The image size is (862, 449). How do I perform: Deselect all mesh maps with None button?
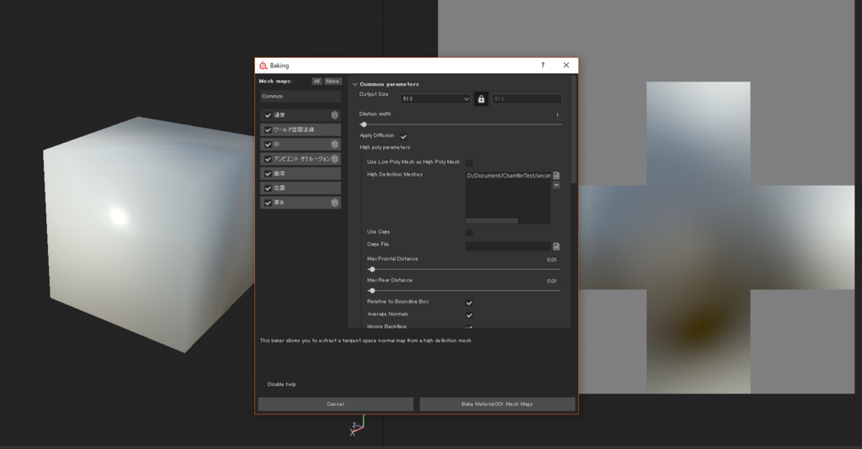tap(332, 82)
